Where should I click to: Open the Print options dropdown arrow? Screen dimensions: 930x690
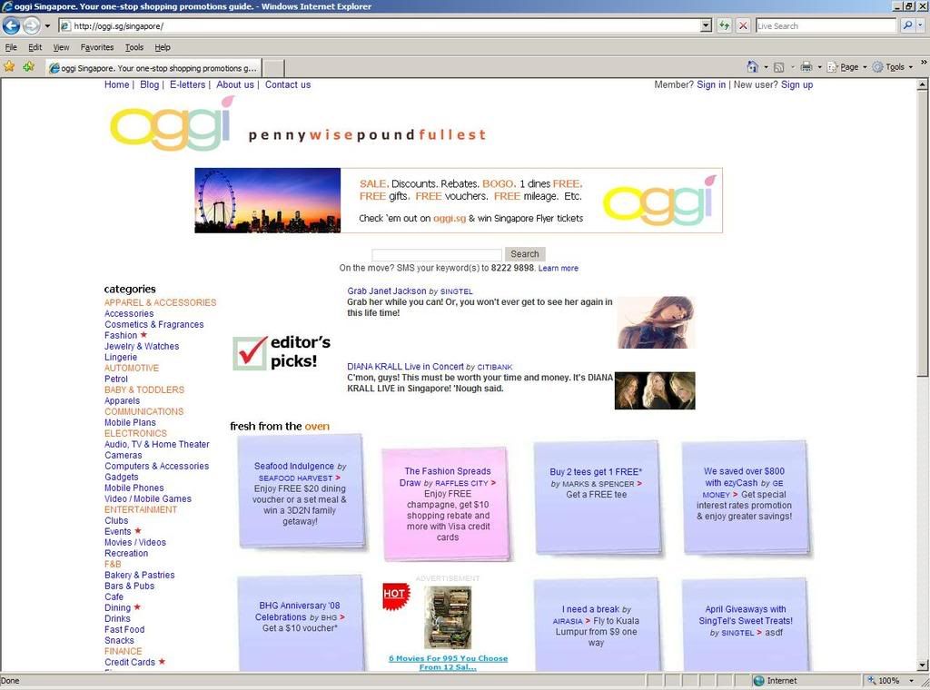coord(820,67)
